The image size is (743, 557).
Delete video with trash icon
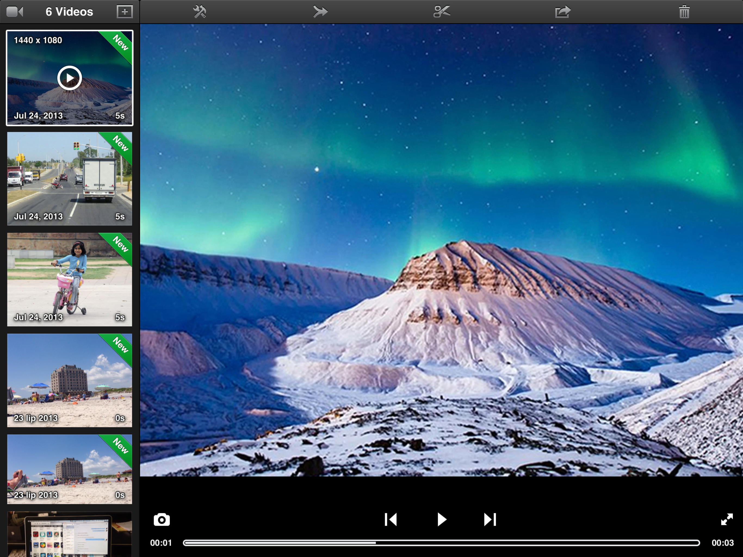pos(684,12)
